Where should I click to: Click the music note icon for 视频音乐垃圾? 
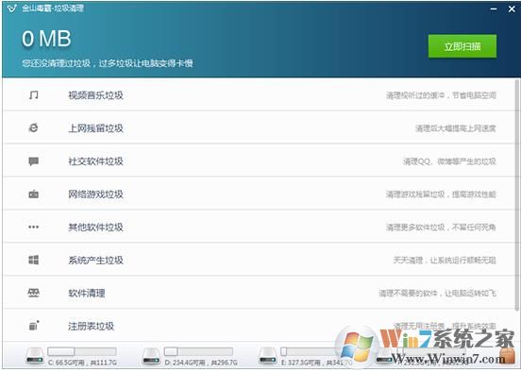pyautogui.click(x=33, y=95)
